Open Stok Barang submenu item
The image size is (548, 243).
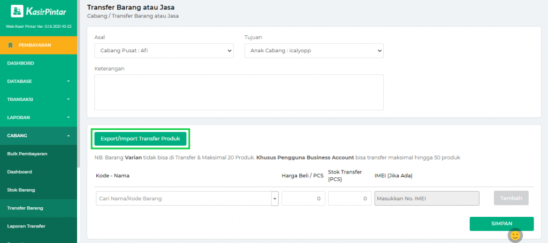click(22, 190)
